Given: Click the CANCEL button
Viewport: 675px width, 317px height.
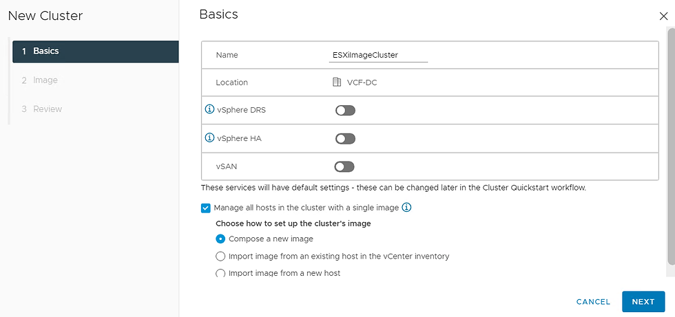Looking at the screenshot, I should coord(593,302).
